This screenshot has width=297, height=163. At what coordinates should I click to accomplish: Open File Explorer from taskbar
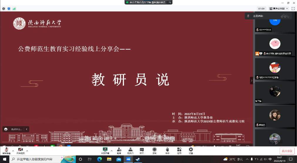point(109,159)
